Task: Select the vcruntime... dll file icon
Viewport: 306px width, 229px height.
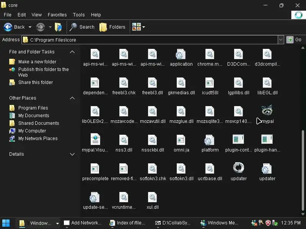Action: tap(124, 197)
